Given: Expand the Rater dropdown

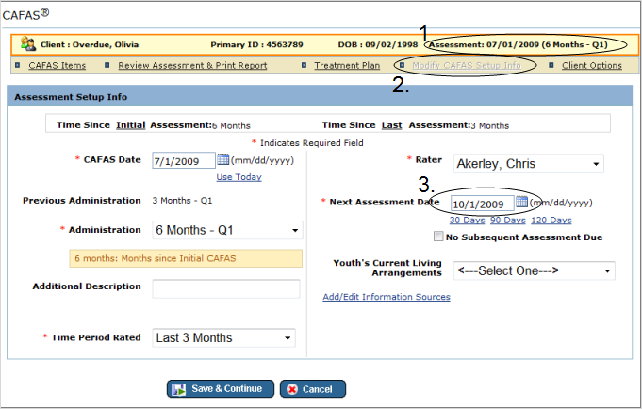Looking at the screenshot, I should coord(528,164).
